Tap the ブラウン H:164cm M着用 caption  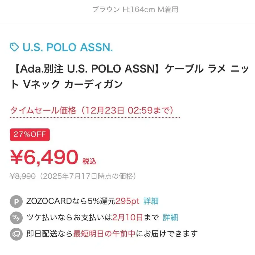(x=135, y=9)
